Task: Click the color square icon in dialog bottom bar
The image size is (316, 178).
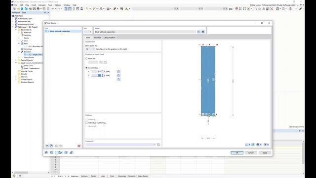Action: click(57, 153)
